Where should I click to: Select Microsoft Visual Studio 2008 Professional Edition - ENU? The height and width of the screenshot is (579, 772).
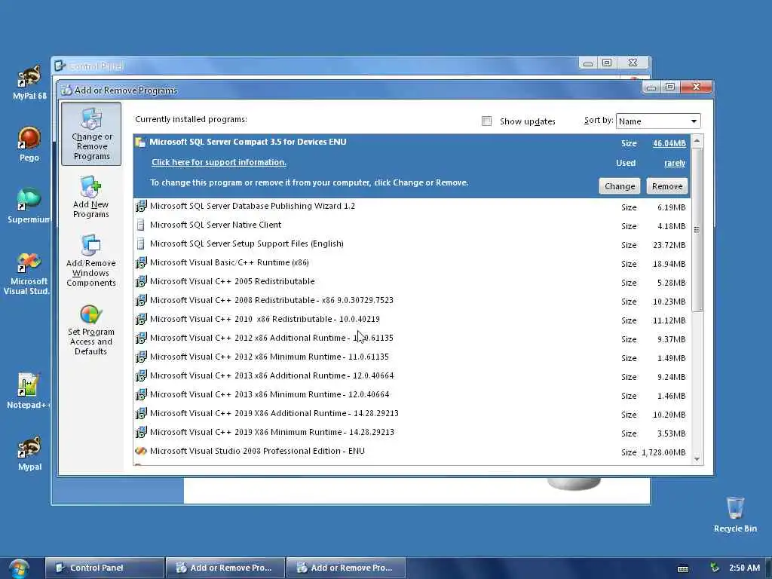click(x=412, y=452)
